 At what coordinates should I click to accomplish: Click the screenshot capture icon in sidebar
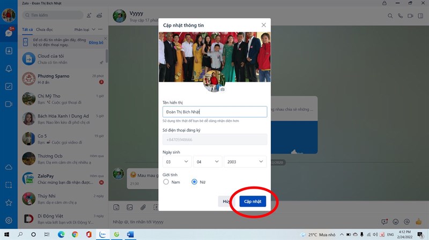click(9, 185)
